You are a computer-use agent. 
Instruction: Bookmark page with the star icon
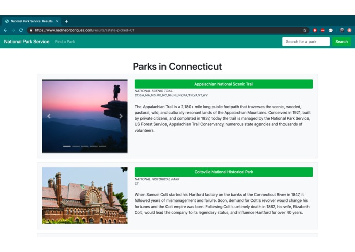[305, 30]
